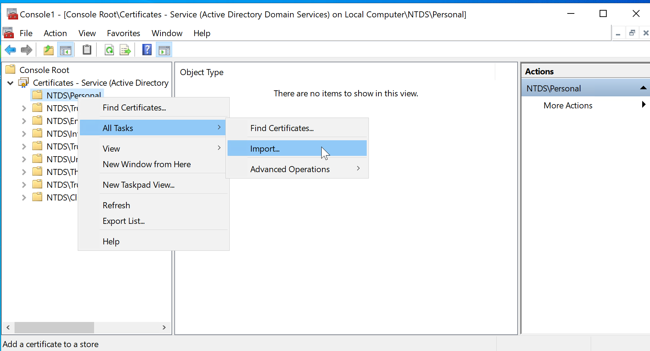Expand the NTDS\Cl folder chevron
Image resolution: width=650 pixels, height=351 pixels.
click(x=24, y=198)
